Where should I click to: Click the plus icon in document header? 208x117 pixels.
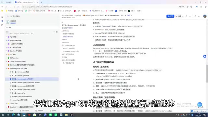click(x=199, y=16)
